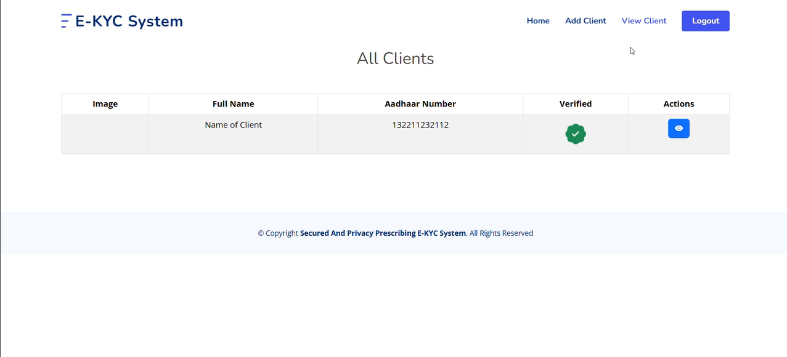Screen dimensions: 787x357
Task: Select the All Clients page heading
Action: [x=395, y=58]
